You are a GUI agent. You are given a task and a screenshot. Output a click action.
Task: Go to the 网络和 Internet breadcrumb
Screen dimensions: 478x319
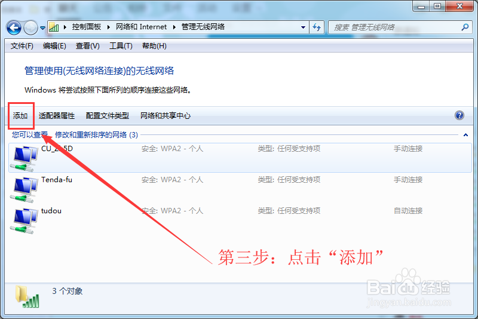141,27
